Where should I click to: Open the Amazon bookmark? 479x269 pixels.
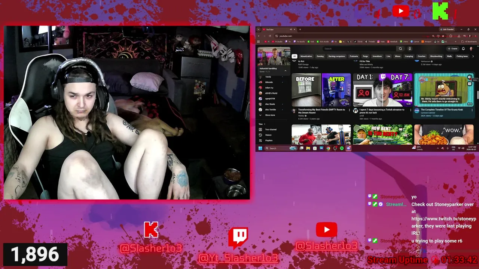426,41
